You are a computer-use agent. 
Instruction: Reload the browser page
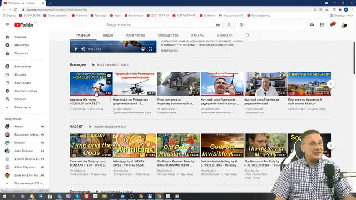tap(16, 9)
